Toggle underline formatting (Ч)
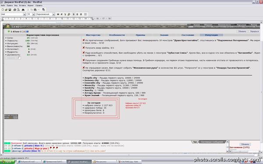263x164 pixels. point(65,14)
